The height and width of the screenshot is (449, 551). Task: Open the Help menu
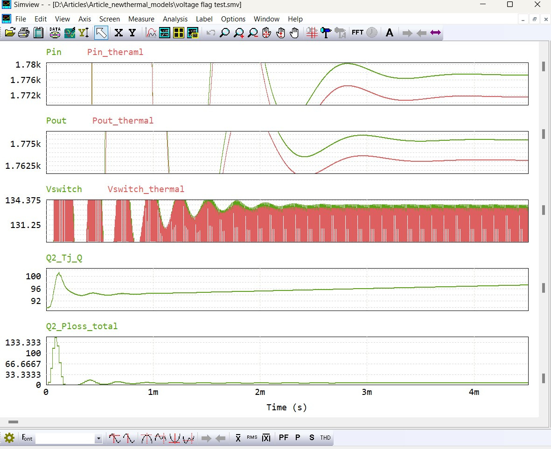(x=295, y=19)
